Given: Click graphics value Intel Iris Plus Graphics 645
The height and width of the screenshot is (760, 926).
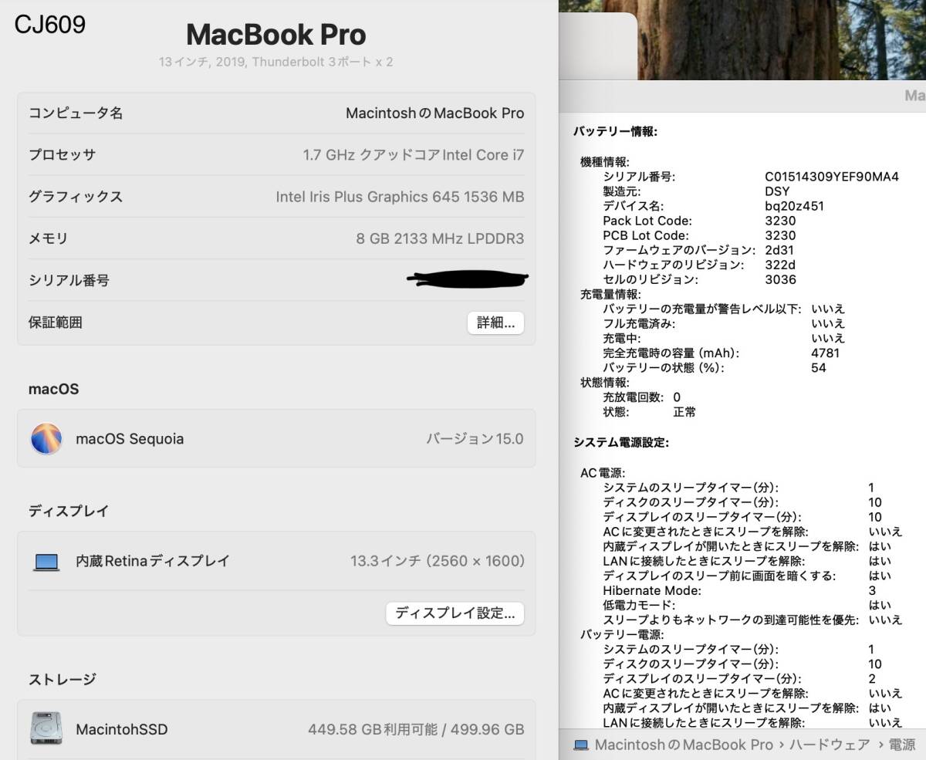Looking at the screenshot, I should (x=400, y=197).
